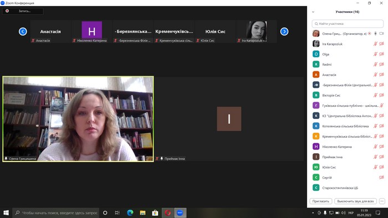Click pin icon on Олена Грицишина video label
The image size is (388, 218).
click(x=6, y=158)
